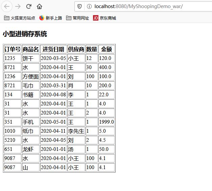Image resolution: width=212 pixels, height=191 pixels.
Task: Click the 供应商 column header
Action: pyautogui.click(x=76, y=49)
